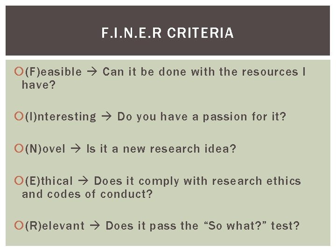Click the circle bullet beside (F)easible

tap(19, 71)
